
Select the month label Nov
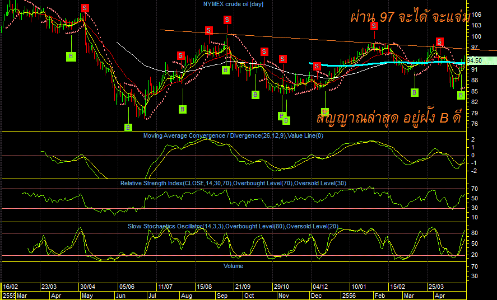(283, 296)
